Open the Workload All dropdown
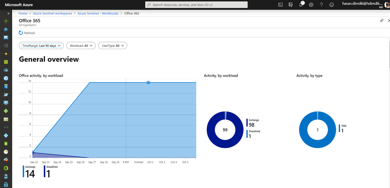Viewport: 390px width, 188px height. 81,46
